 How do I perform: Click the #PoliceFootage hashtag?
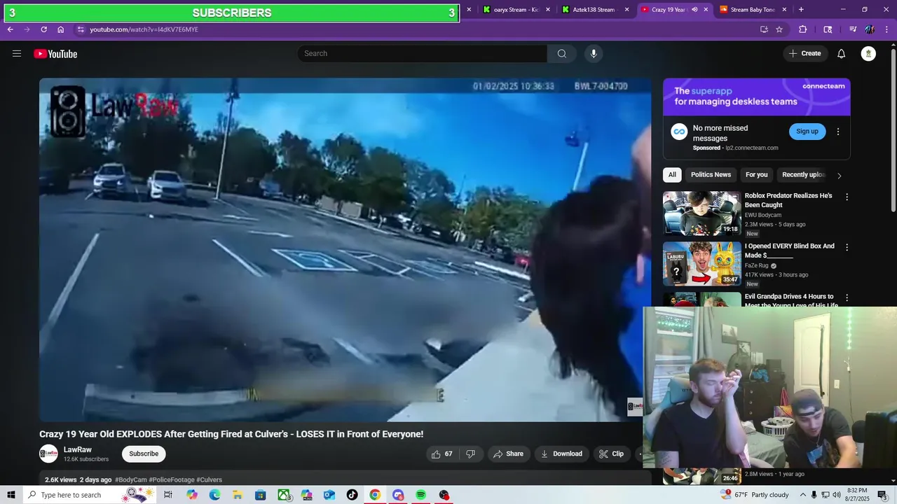click(172, 479)
